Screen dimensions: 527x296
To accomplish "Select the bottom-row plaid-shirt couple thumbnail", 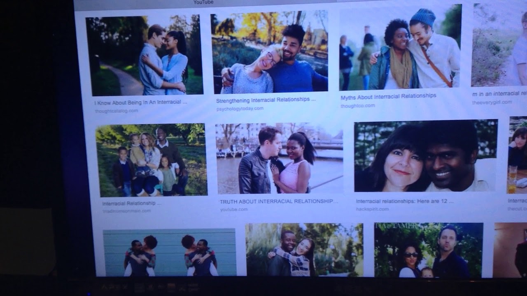I will tap(304, 250).
